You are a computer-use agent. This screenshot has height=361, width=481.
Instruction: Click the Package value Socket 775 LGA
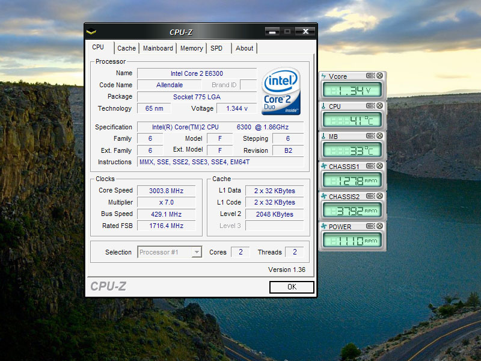pos(197,97)
